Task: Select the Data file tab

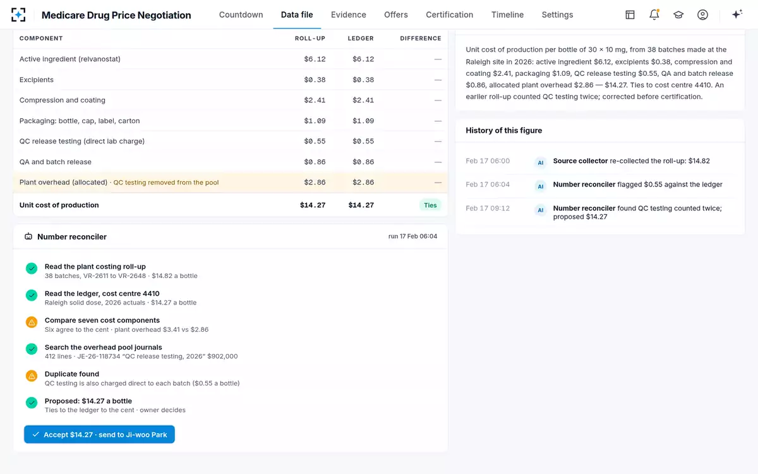Action: 297,15
